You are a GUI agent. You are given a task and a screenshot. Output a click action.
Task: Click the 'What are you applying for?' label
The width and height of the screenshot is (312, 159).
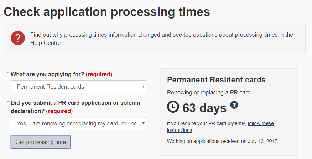[47, 75]
